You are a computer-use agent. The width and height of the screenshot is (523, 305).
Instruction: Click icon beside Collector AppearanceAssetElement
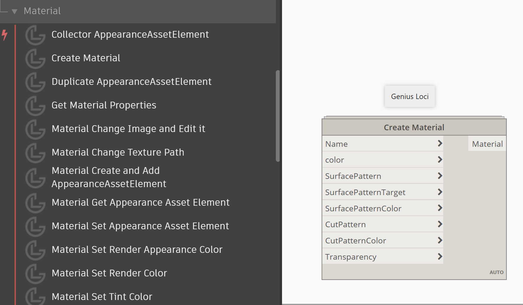click(35, 35)
